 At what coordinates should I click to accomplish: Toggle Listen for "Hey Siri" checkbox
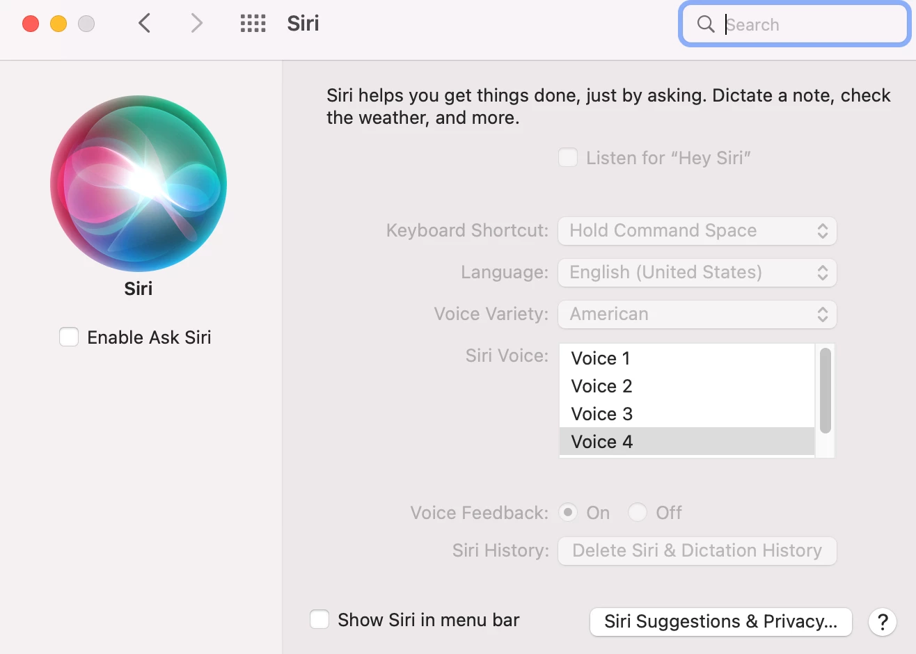(x=568, y=158)
